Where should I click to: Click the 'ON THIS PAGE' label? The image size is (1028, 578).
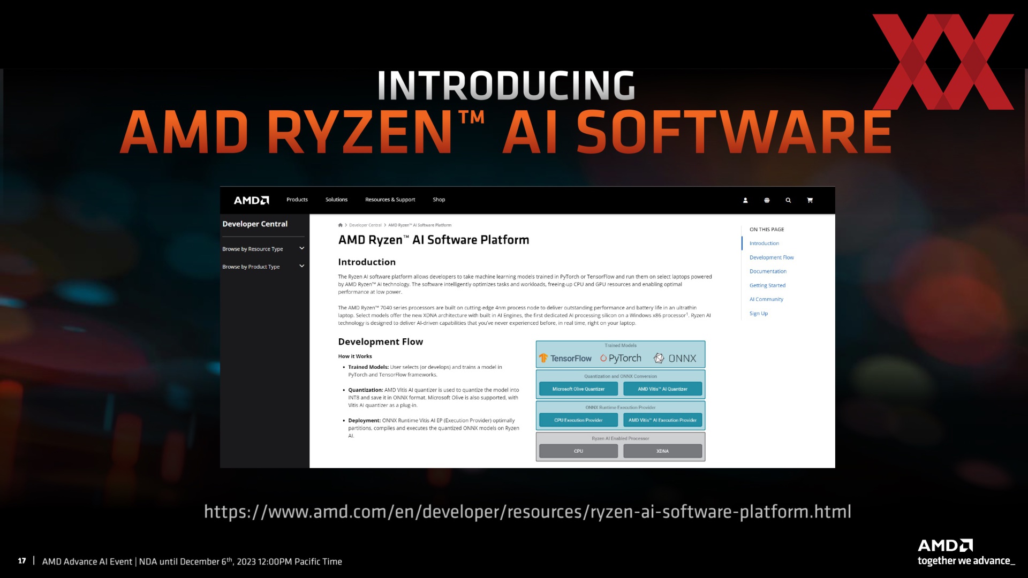click(767, 230)
